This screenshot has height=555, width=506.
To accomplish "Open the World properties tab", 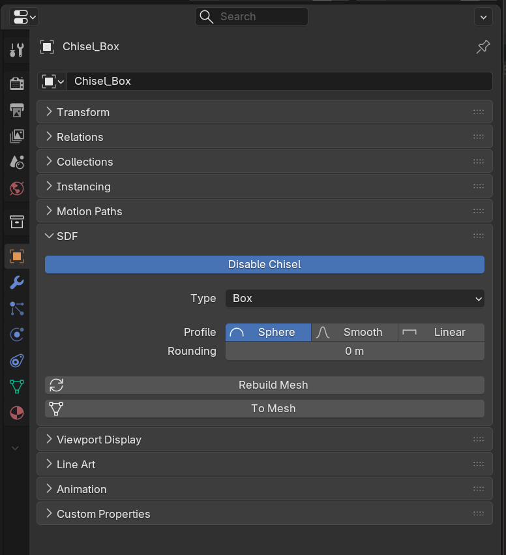I will click(16, 188).
